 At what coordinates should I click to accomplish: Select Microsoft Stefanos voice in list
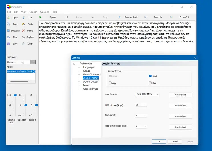(x=21, y=72)
